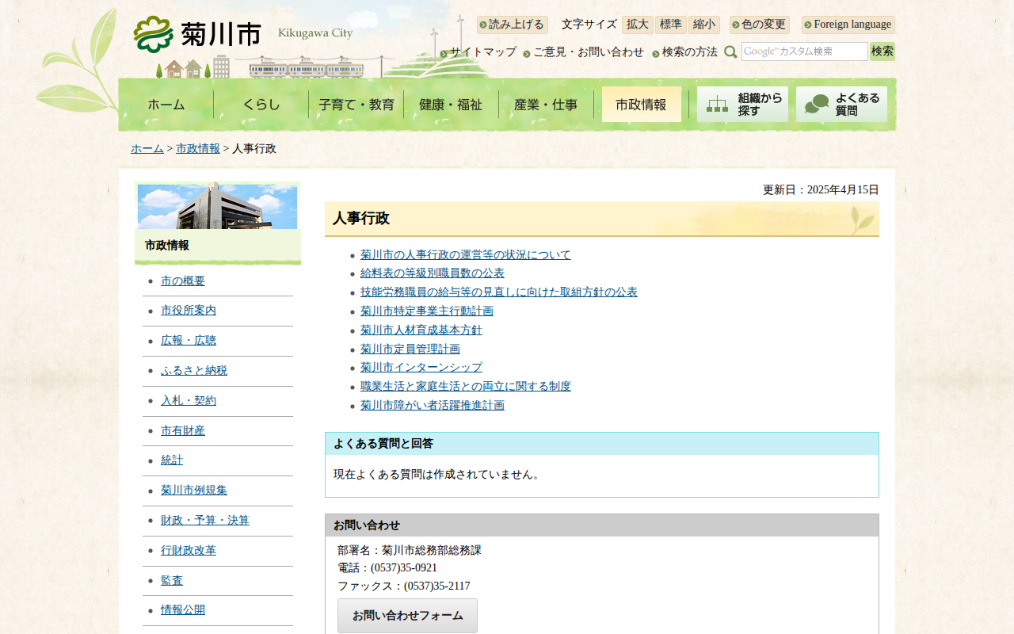Viewport: 1014px width, 634px height.
Task: Select the 子育て・教育 navigation tab
Action: [356, 105]
